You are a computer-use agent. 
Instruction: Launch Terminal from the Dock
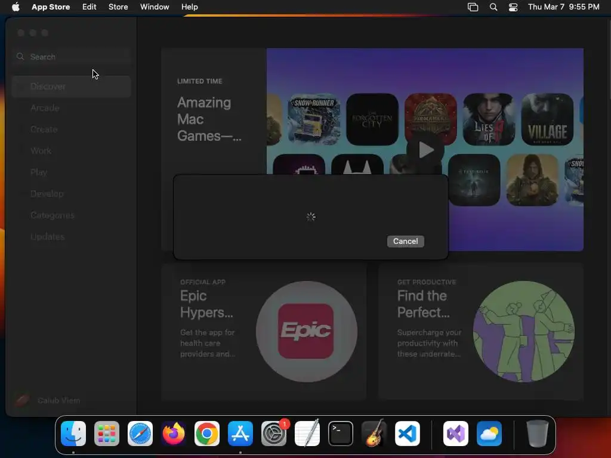(341, 434)
